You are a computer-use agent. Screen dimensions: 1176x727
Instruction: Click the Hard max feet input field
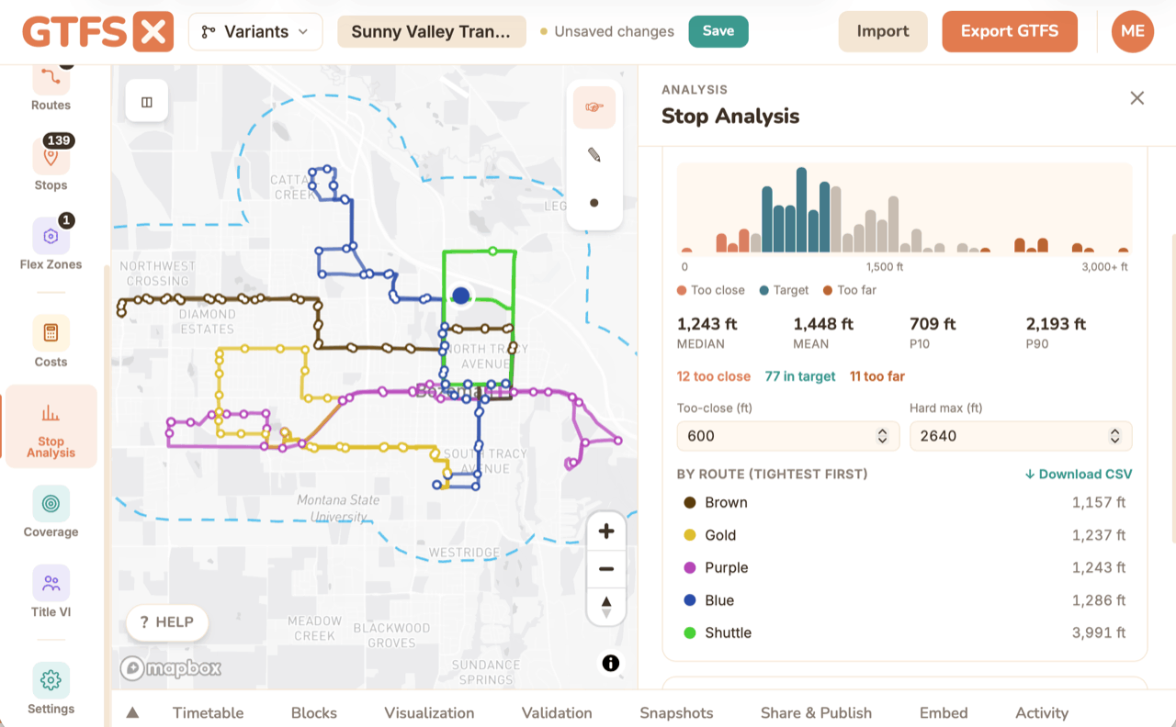tap(1021, 436)
